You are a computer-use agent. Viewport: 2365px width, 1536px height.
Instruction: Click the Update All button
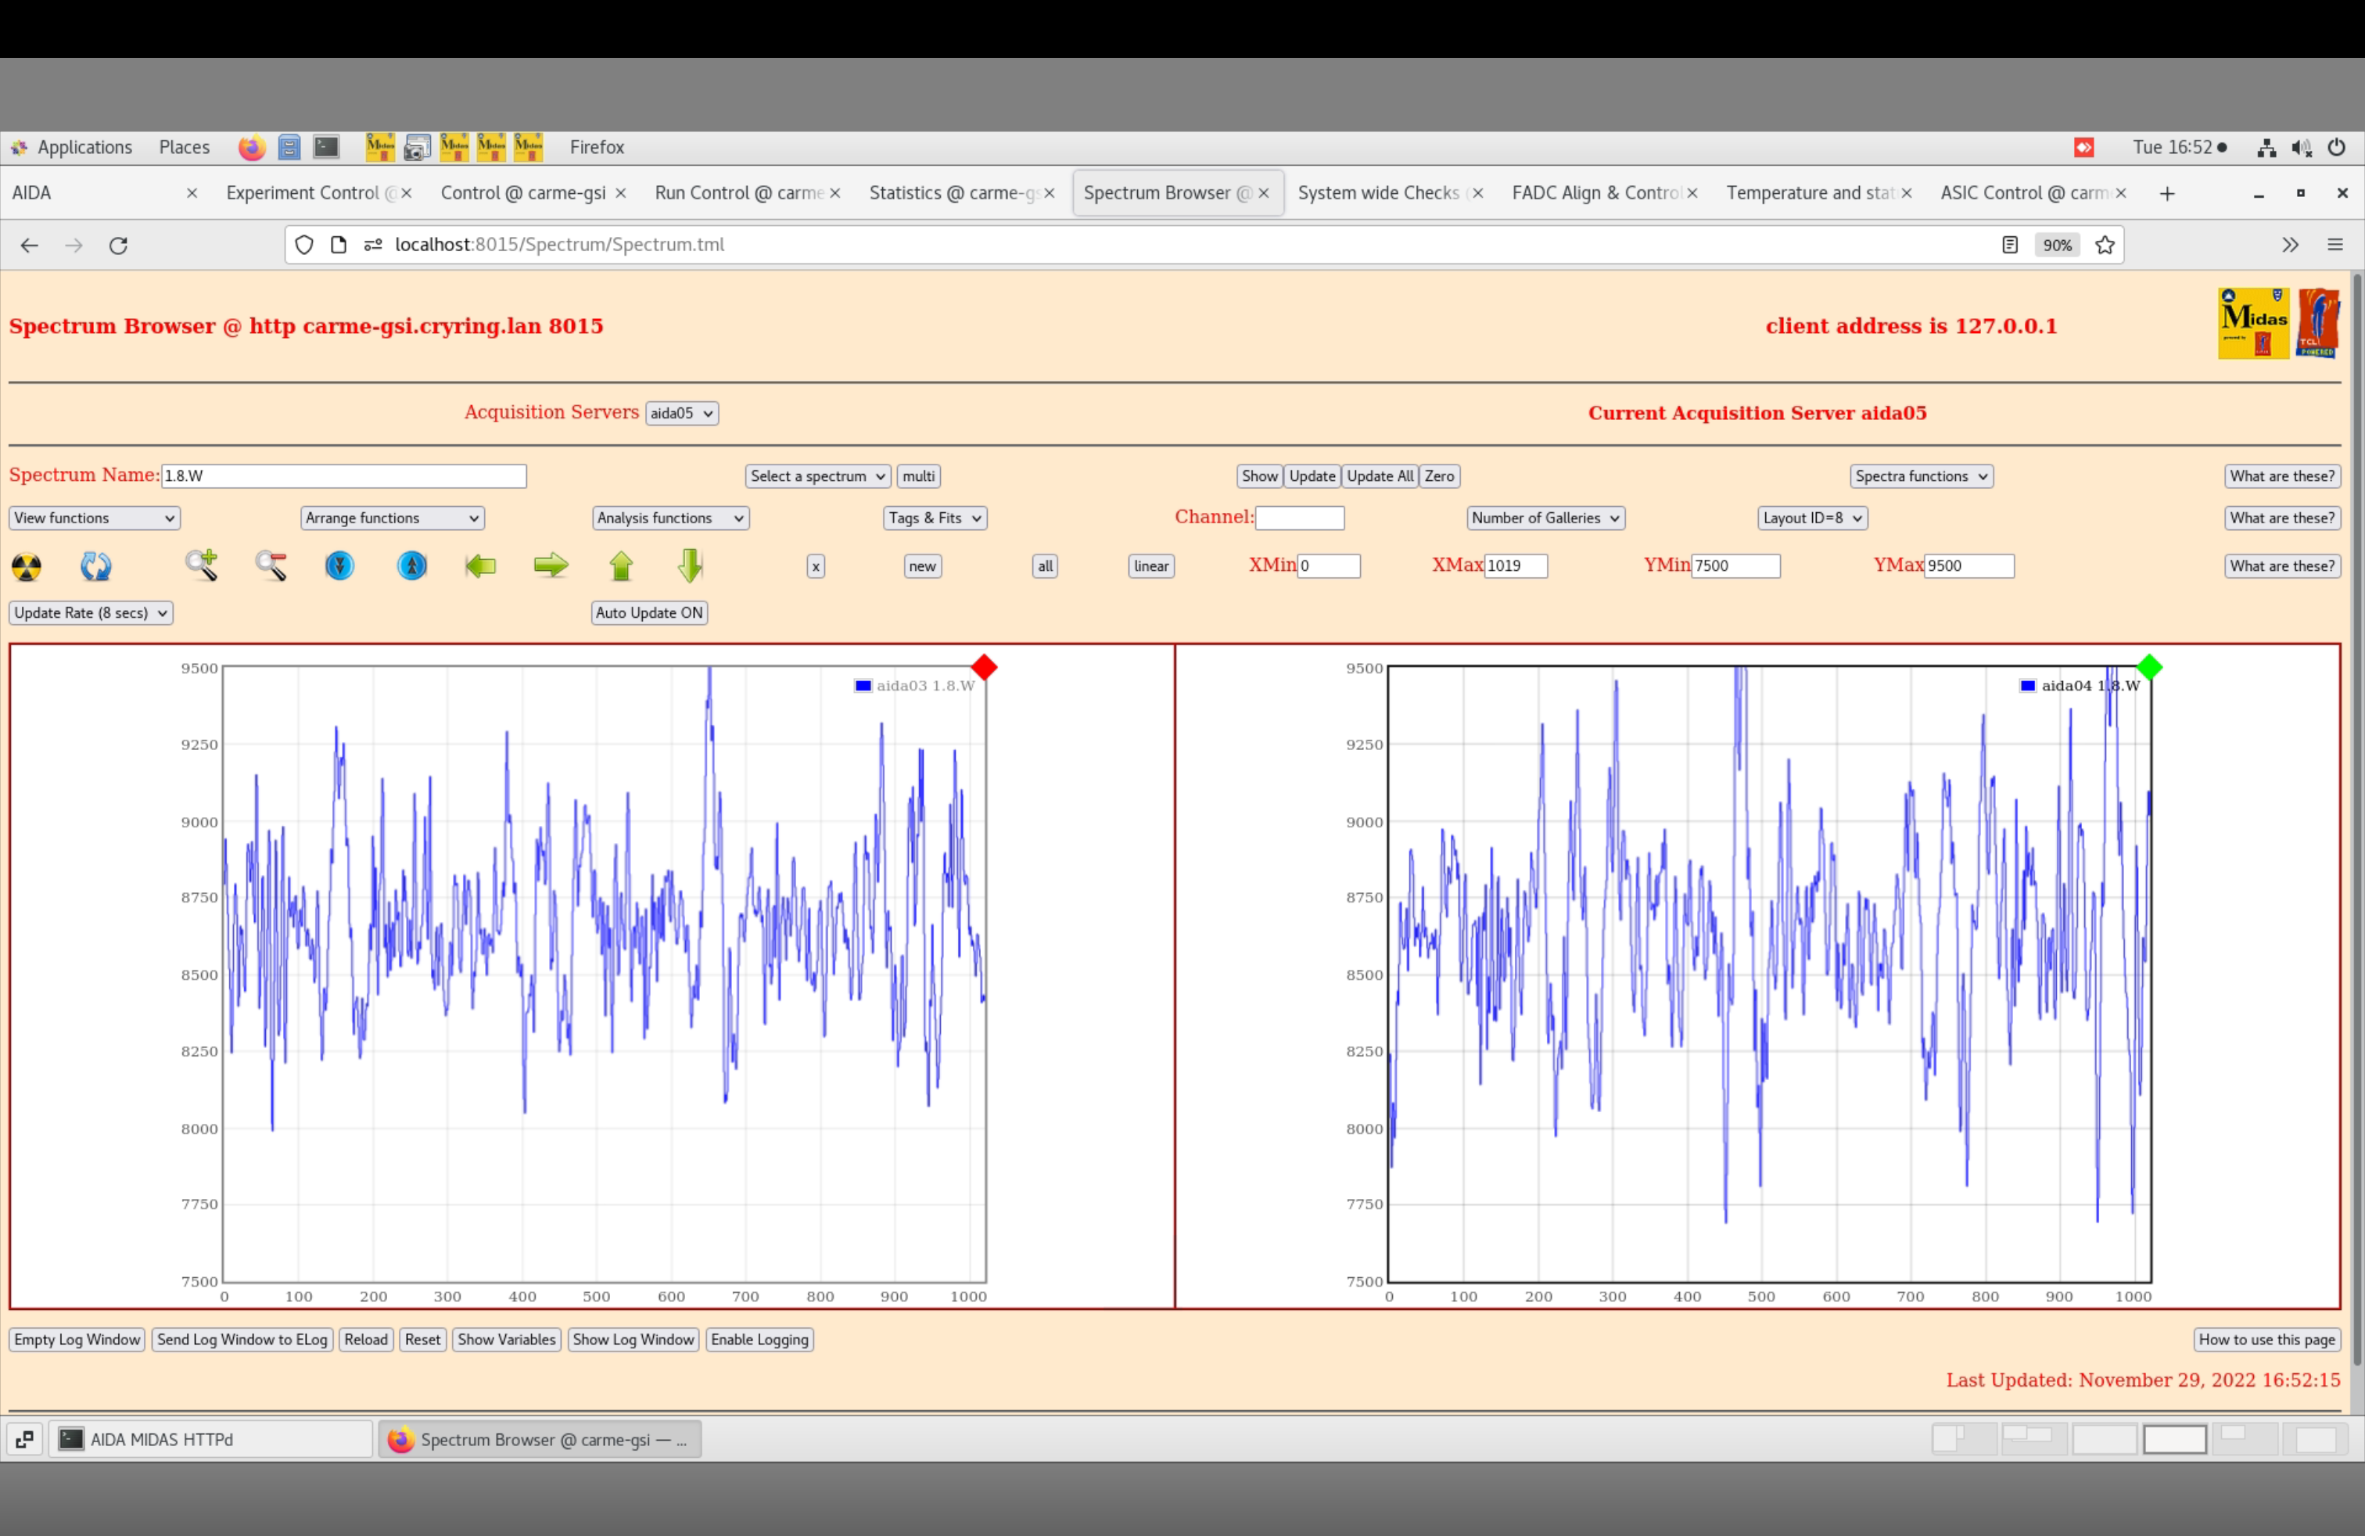[1380, 476]
